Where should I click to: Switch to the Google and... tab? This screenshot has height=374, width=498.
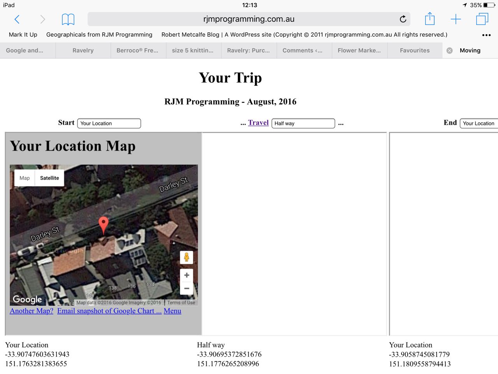click(x=28, y=51)
